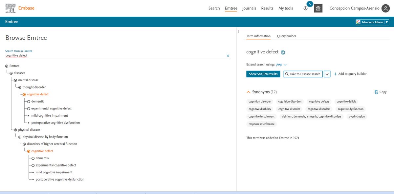Go to Journals

click(x=249, y=8)
